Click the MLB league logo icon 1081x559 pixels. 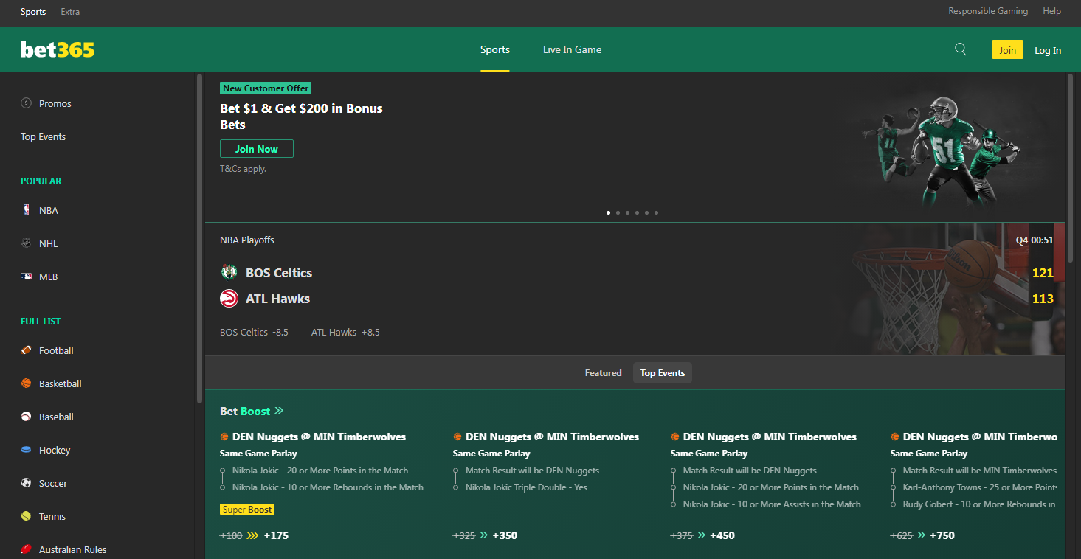pyautogui.click(x=27, y=277)
